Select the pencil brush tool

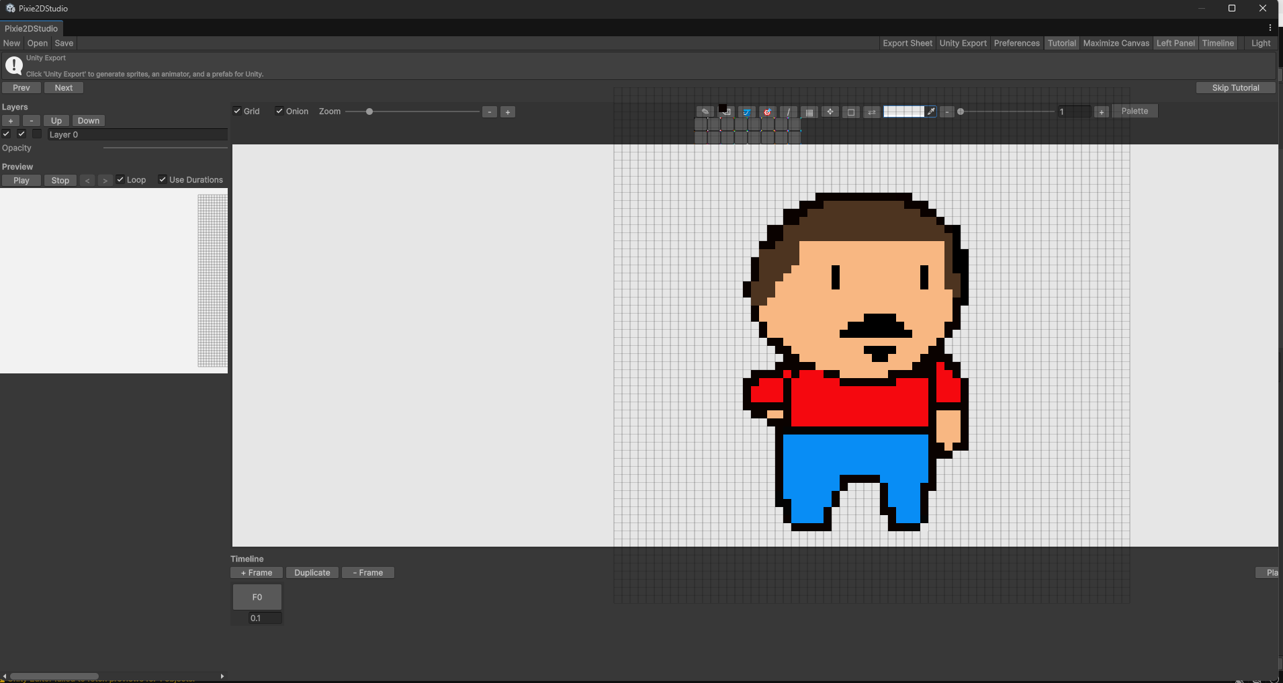click(x=705, y=112)
